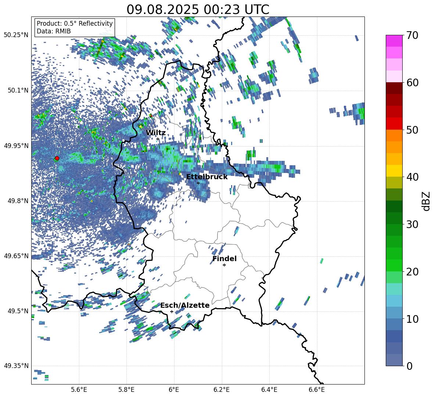The width and height of the screenshot is (435, 397).
Task: Click the Ettelbruck city label
Action: click(x=207, y=177)
